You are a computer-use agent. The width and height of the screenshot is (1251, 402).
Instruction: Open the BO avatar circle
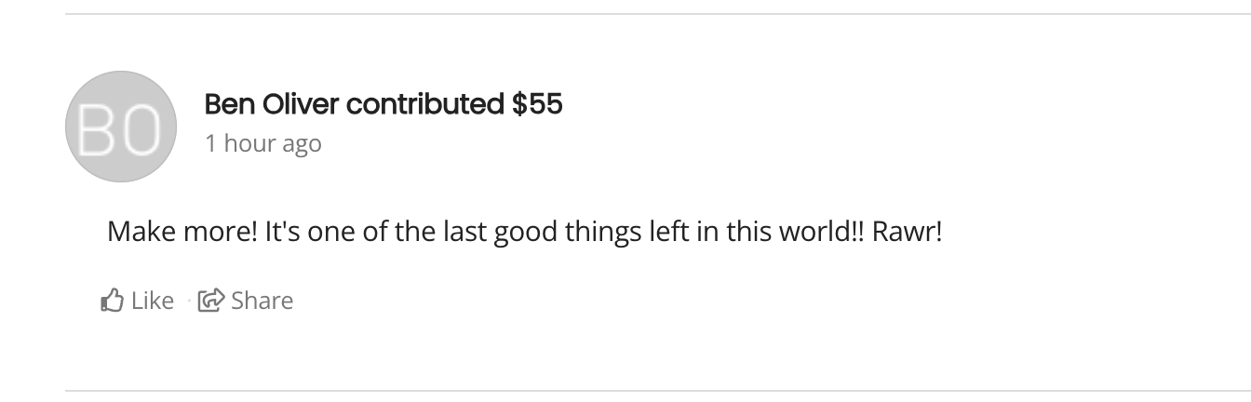click(121, 127)
